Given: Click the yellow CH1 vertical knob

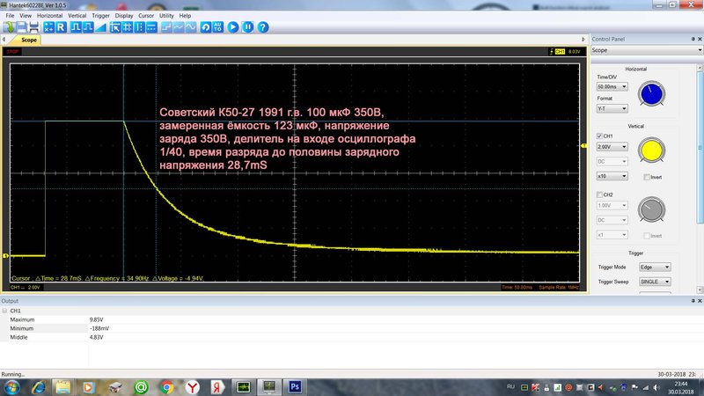Looking at the screenshot, I should point(651,150).
